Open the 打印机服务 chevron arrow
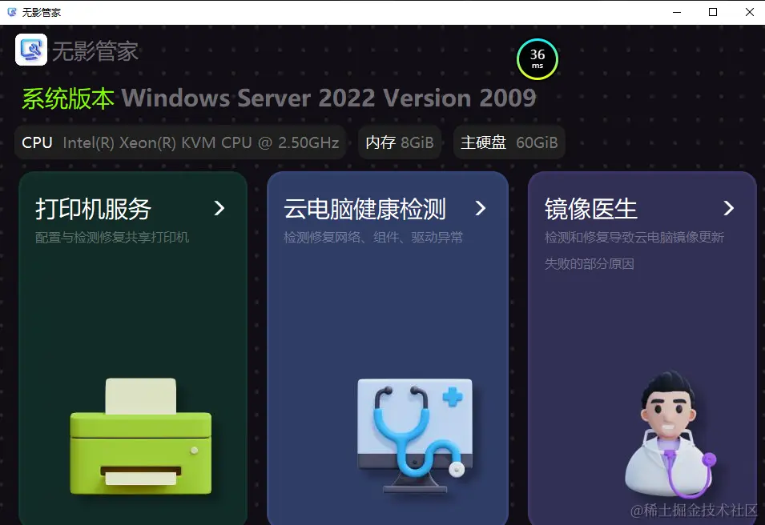765x525 pixels. tap(219, 208)
